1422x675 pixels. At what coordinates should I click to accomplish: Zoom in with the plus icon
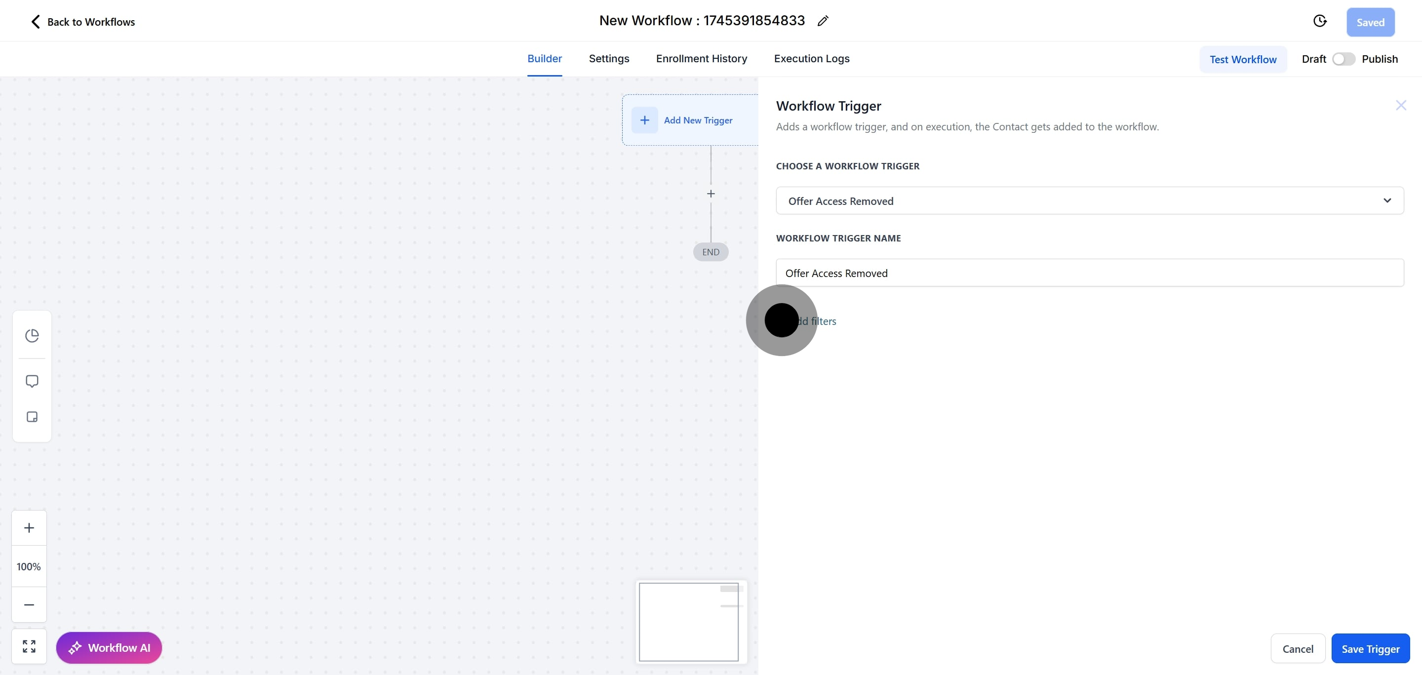pos(29,528)
